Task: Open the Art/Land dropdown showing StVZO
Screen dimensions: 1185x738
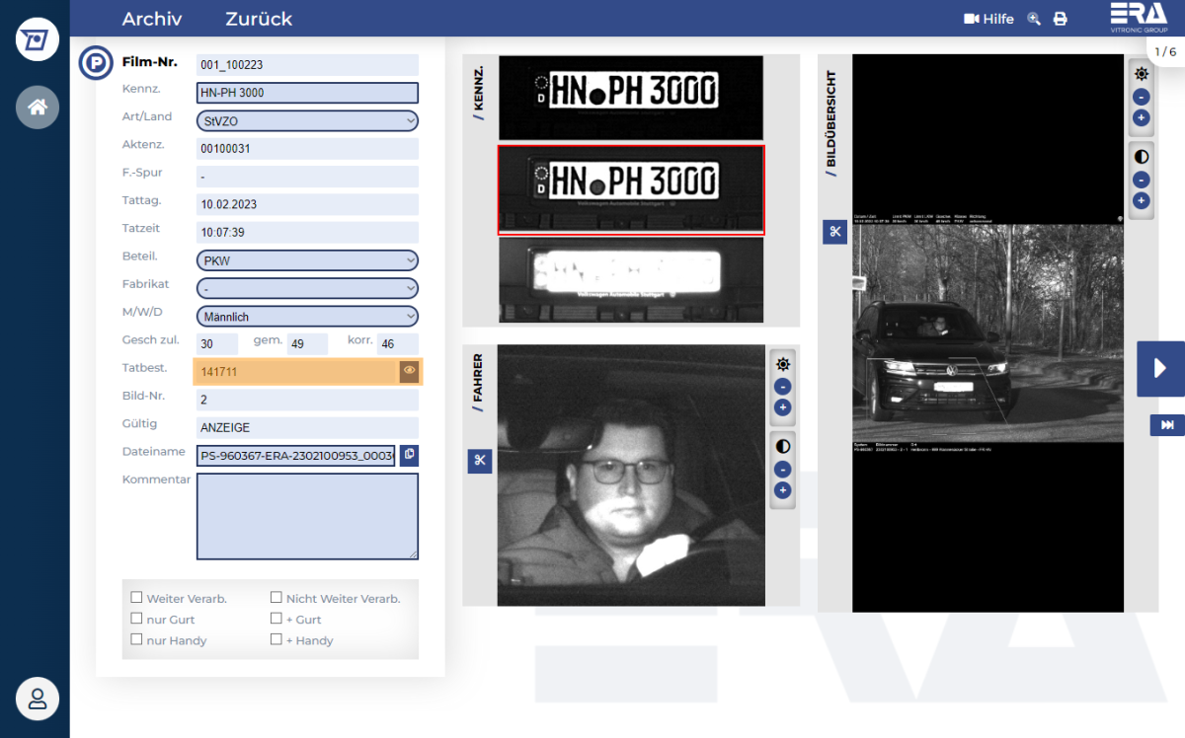Action: [x=307, y=120]
